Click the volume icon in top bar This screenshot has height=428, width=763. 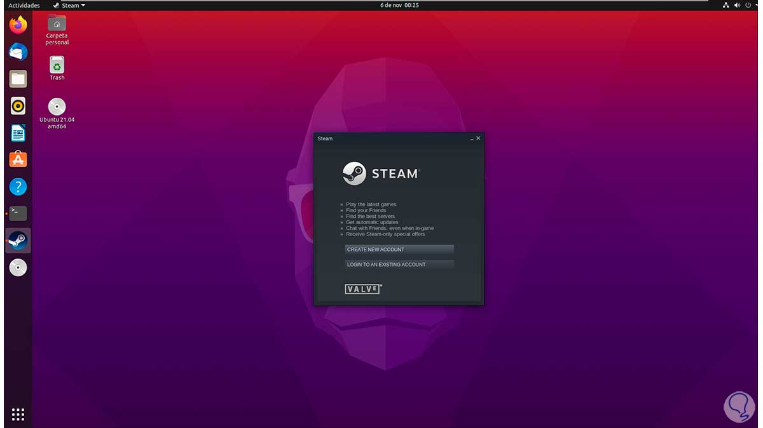(738, 5)
